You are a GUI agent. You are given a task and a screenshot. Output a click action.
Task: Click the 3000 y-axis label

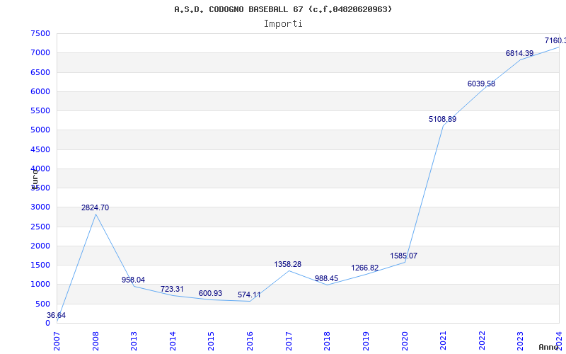pos(40,207)
